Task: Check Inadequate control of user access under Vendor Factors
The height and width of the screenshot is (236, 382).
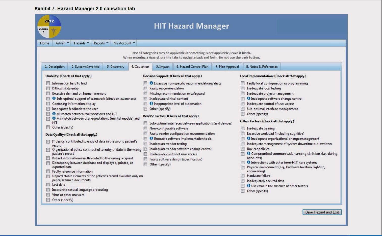Action: [145, 154]
